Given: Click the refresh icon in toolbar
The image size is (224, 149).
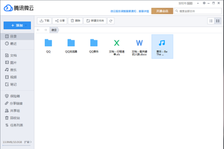Looking at the screenshot, I should tap(111, 21).
